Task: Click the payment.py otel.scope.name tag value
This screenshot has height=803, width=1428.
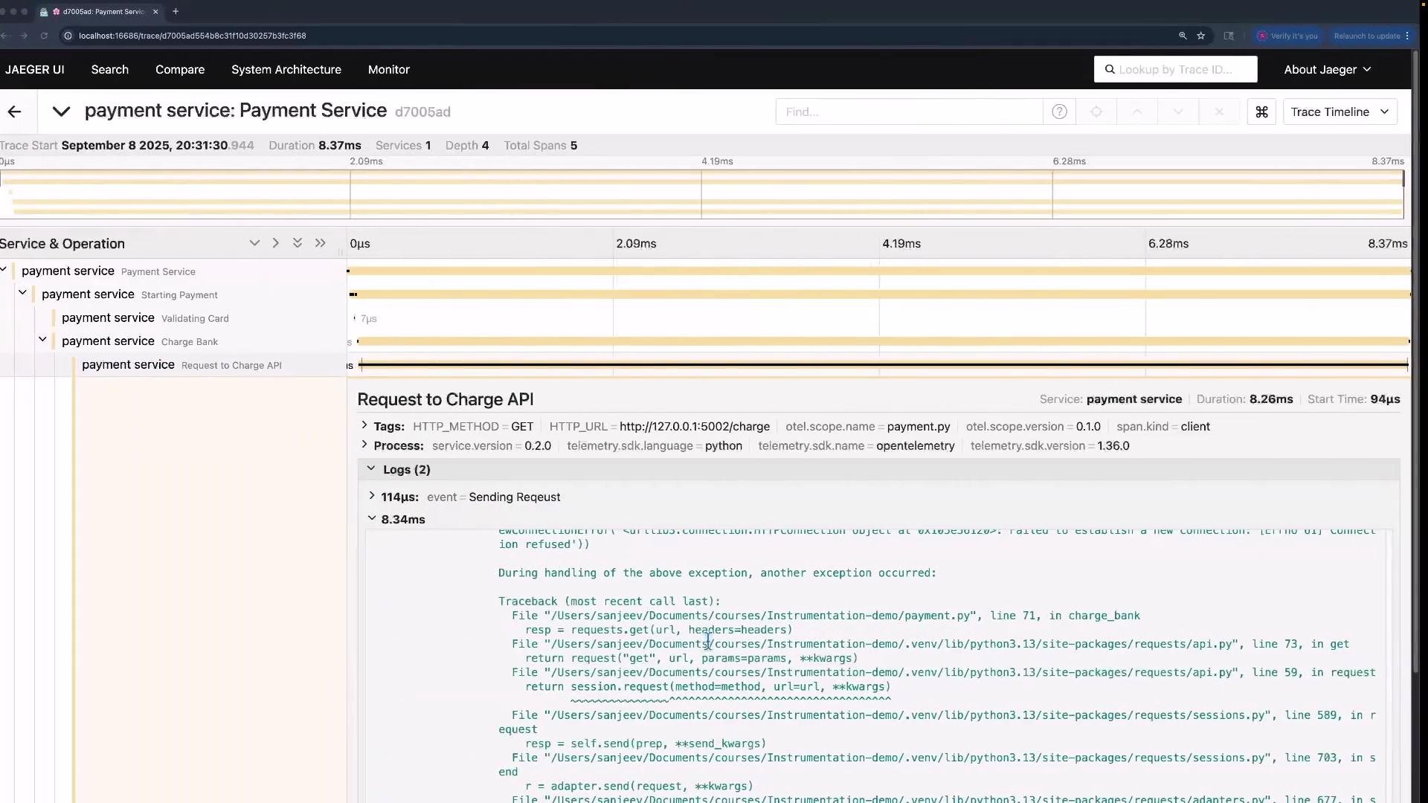Action: (919, 426)
